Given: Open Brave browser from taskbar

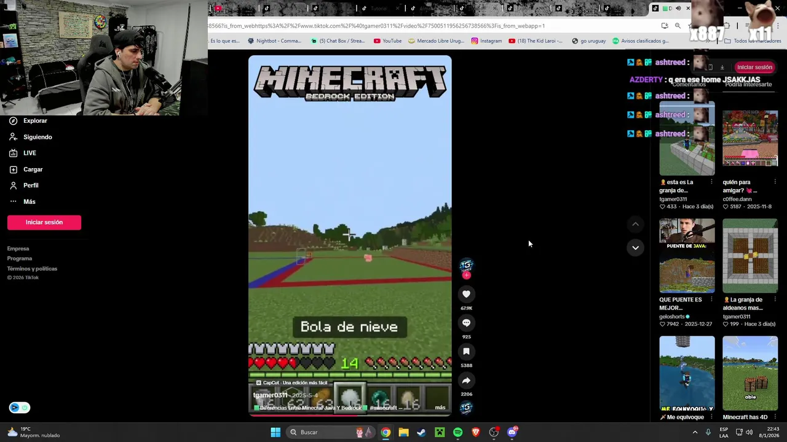Looking at the screenshot, I should click(x=475, y=432).
